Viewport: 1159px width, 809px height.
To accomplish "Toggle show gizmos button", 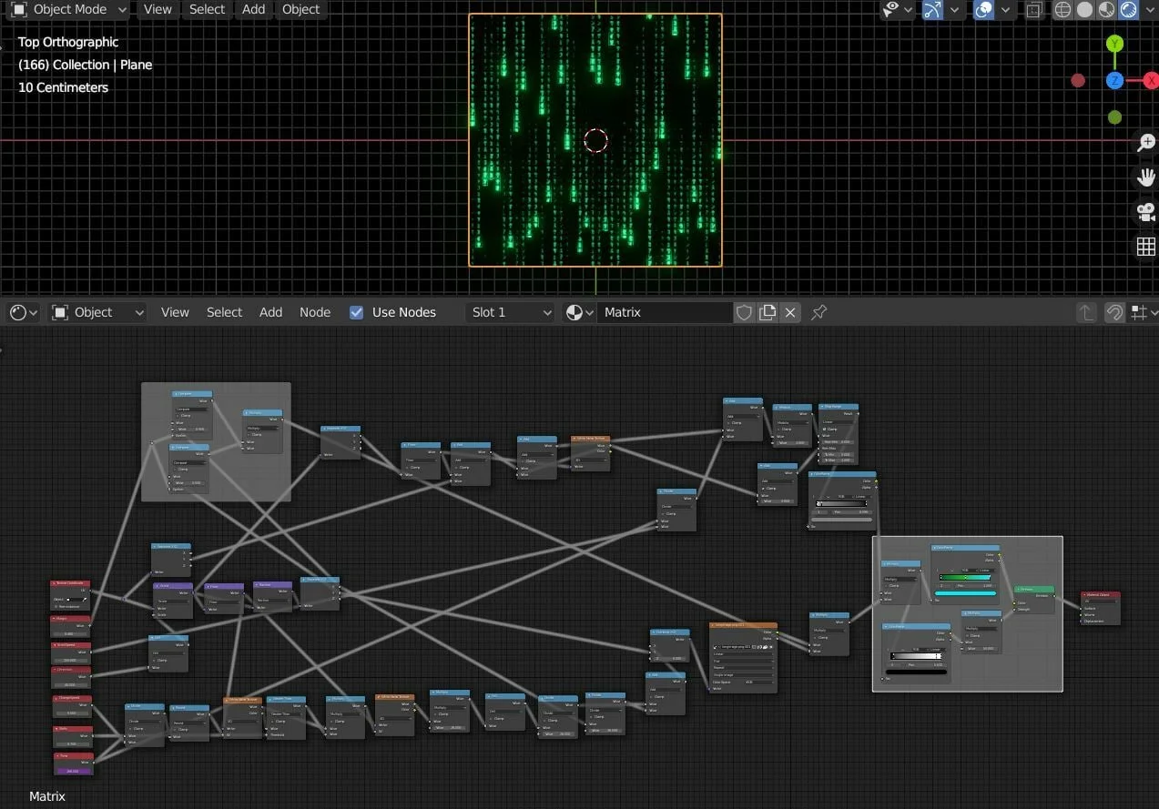I will [x=932, y=10].
